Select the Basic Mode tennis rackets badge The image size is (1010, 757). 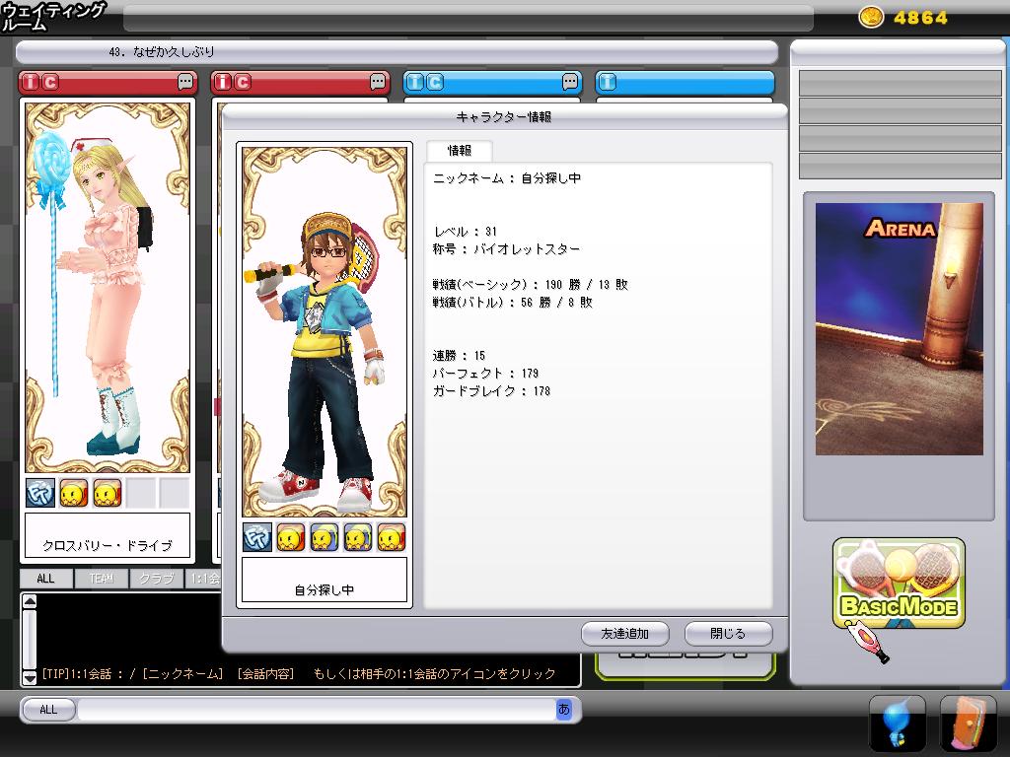point(899,585)
